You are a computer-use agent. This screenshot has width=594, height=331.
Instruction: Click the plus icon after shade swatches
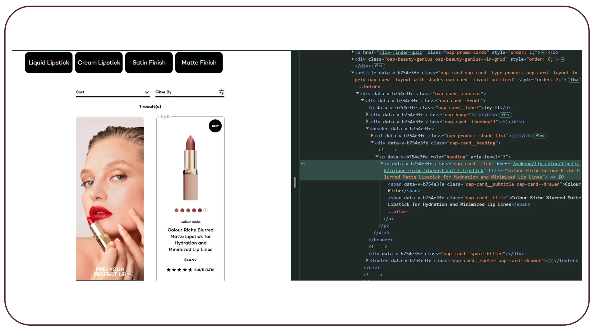click(205, 210)
